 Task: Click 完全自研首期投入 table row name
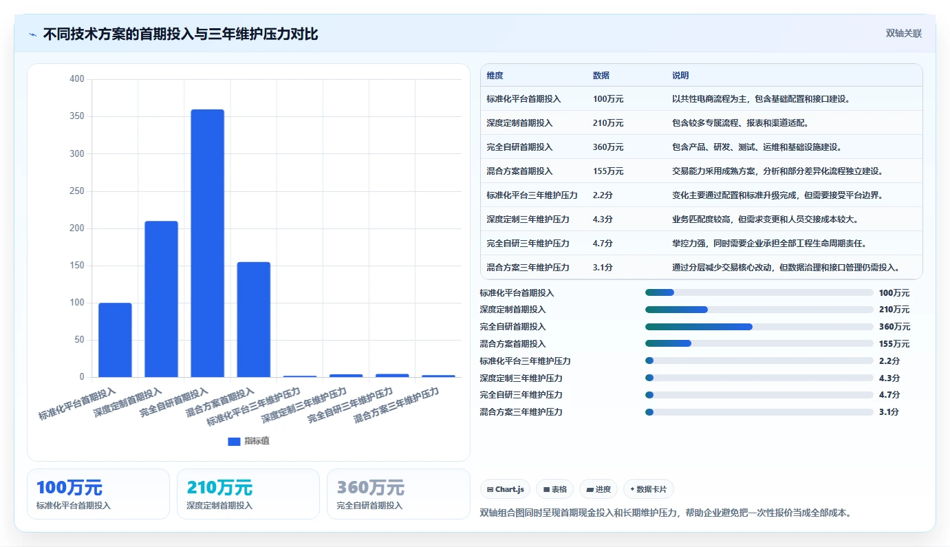519,147
